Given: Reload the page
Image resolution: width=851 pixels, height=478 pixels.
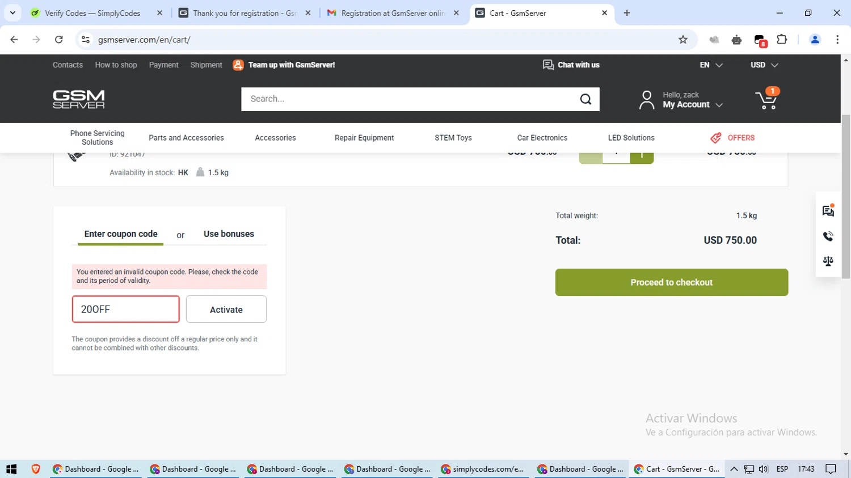Looking at the screenshot, I should (x=59, y=40).
